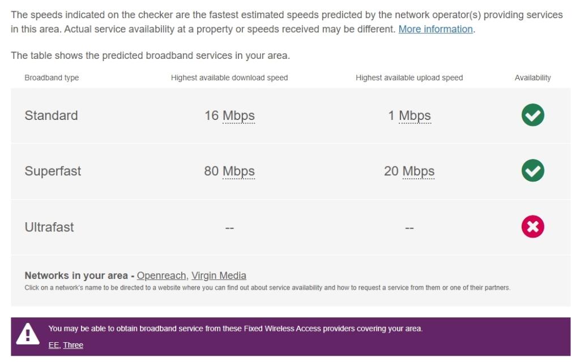This screenshot has height=362, width=580.
Task: Select the Ultrafast broadband row label
Action: pyautogui.click(x=49, y=227)
